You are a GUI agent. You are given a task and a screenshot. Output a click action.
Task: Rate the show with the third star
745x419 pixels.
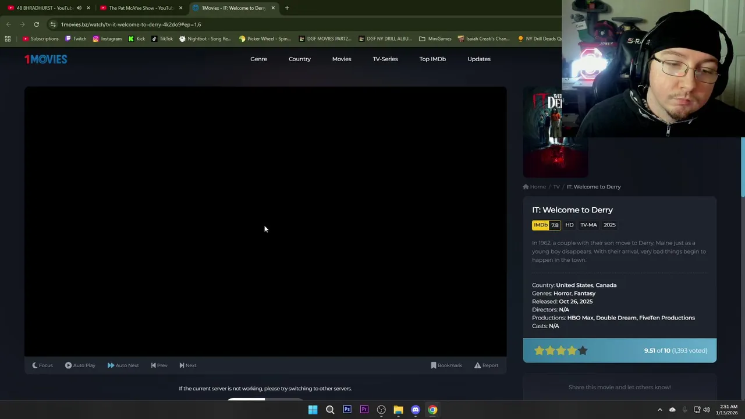tap(561, 350)
